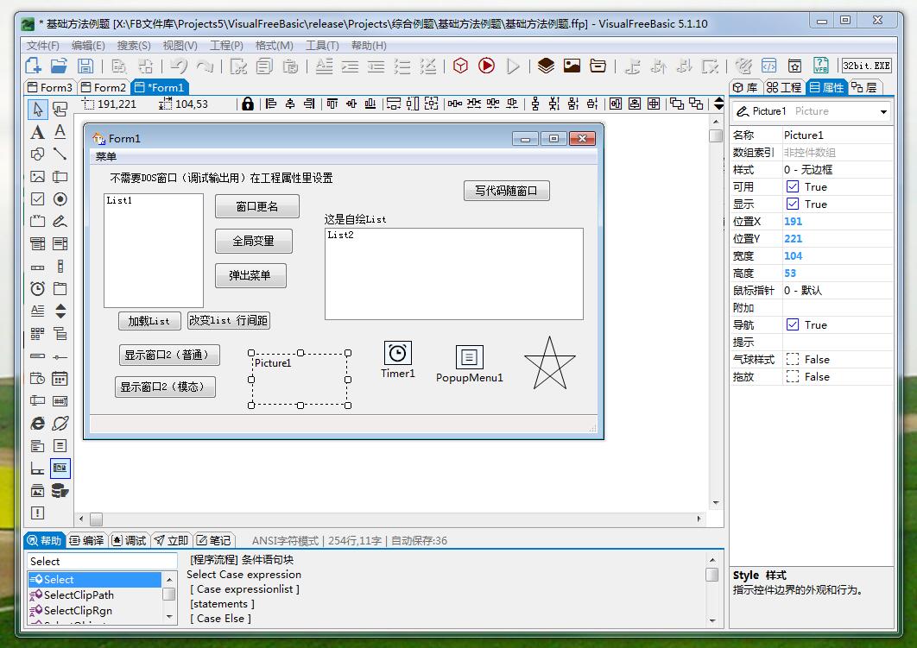This screenshot has width=917, height=648.
Task: Open a project with the folder icon
Action: (x=59, y=66)
